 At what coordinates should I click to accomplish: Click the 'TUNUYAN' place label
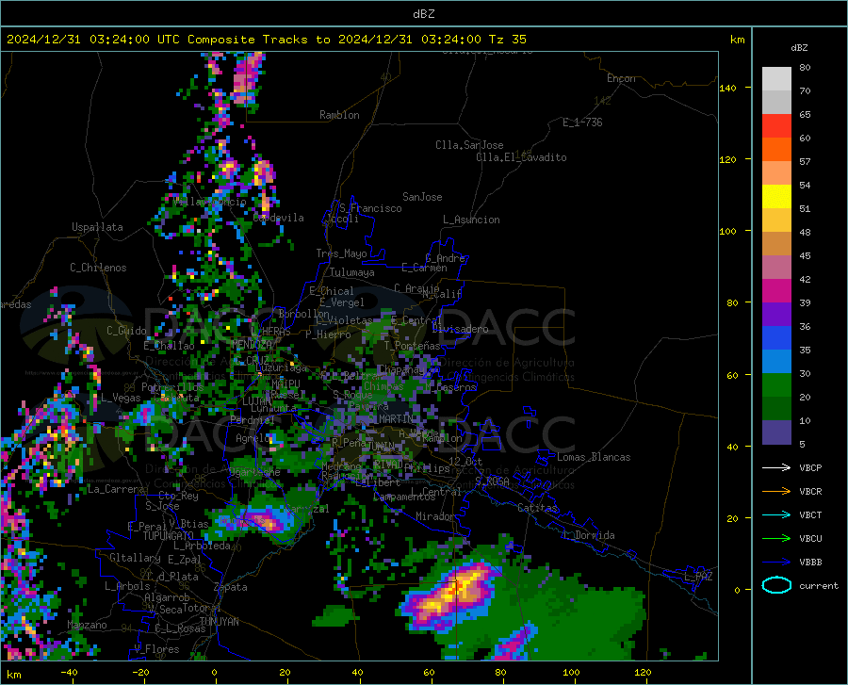pos(219,621)
